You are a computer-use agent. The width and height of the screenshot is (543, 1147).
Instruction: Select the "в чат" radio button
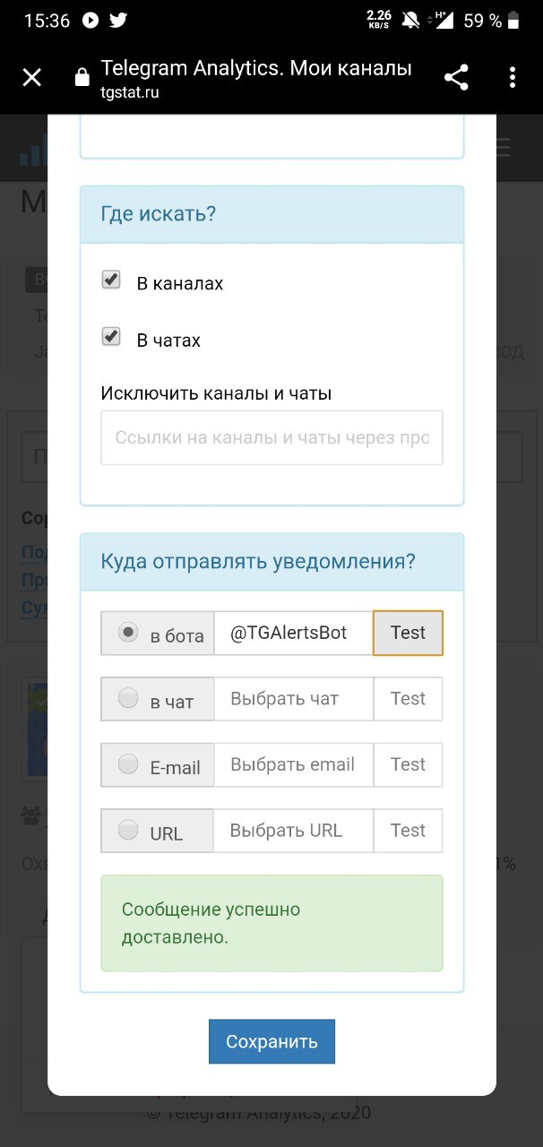(x=129, y=697)
